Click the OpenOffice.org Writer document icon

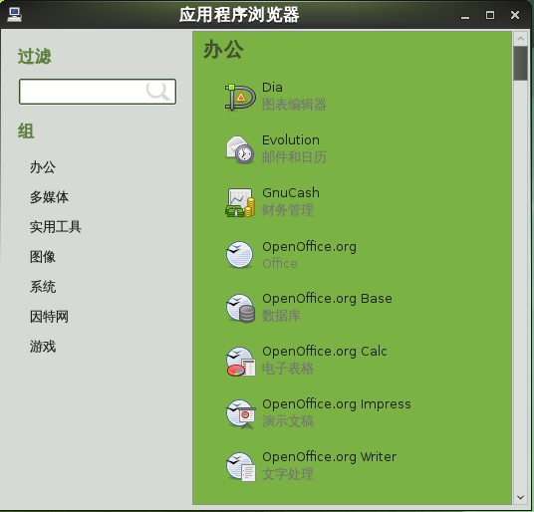pos(240,466)
